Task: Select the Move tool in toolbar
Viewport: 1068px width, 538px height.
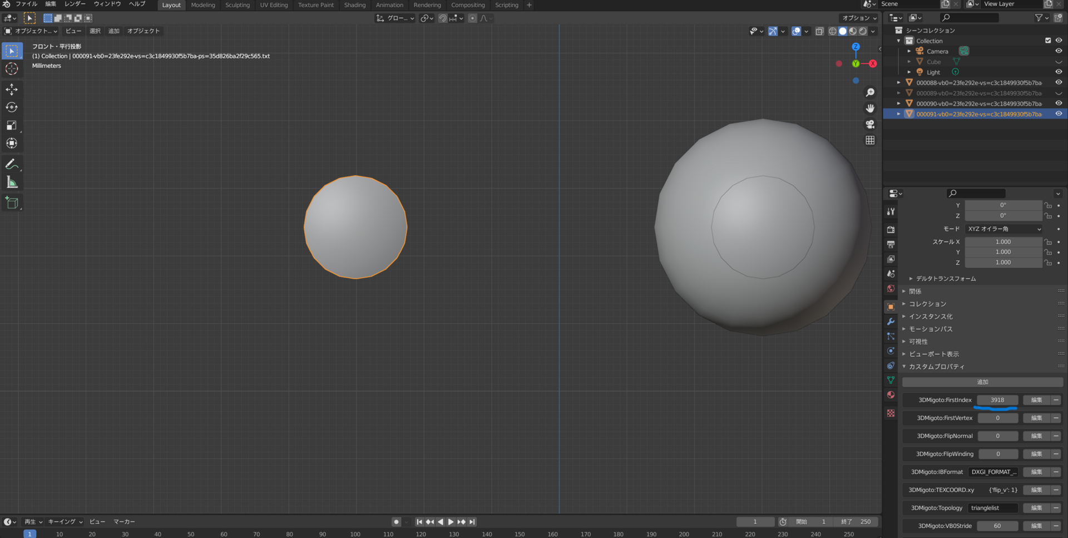Action: (x=12, y=89)
